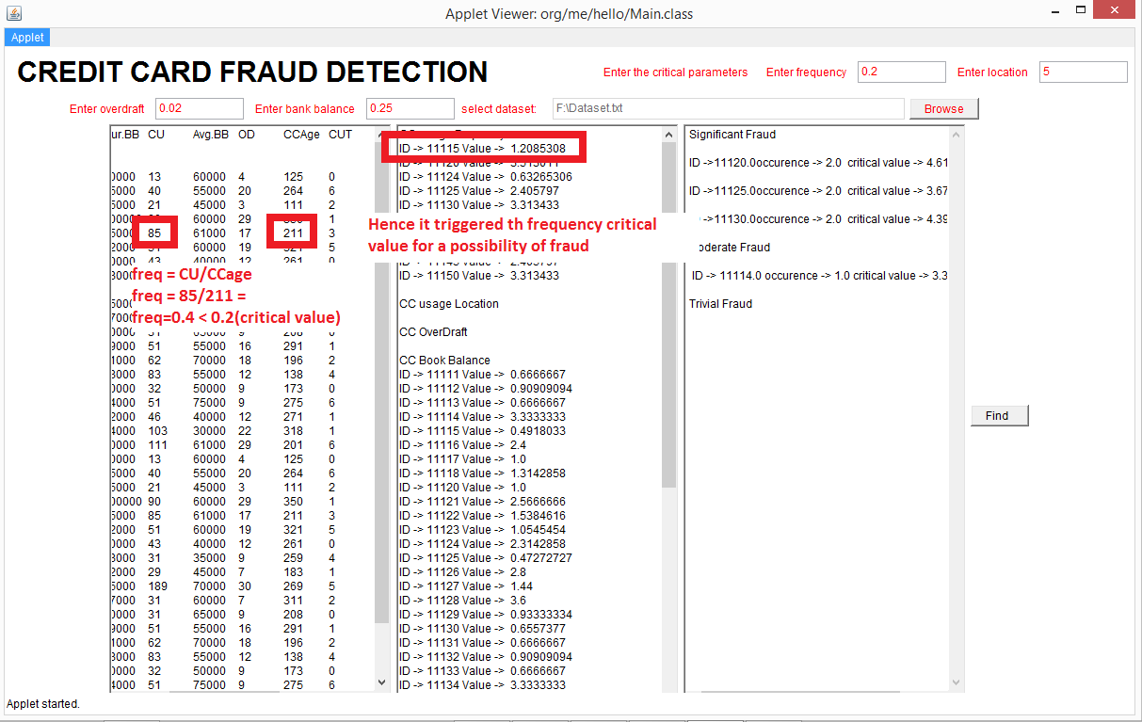1142x722 pixels.
Task: Click the down arrow in Significant Fraud panel scrollbar
Action: click(957, 682)
